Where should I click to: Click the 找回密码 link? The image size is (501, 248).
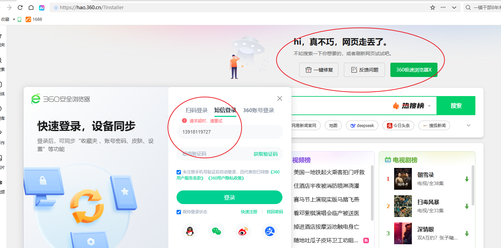[x=275, y=212]
